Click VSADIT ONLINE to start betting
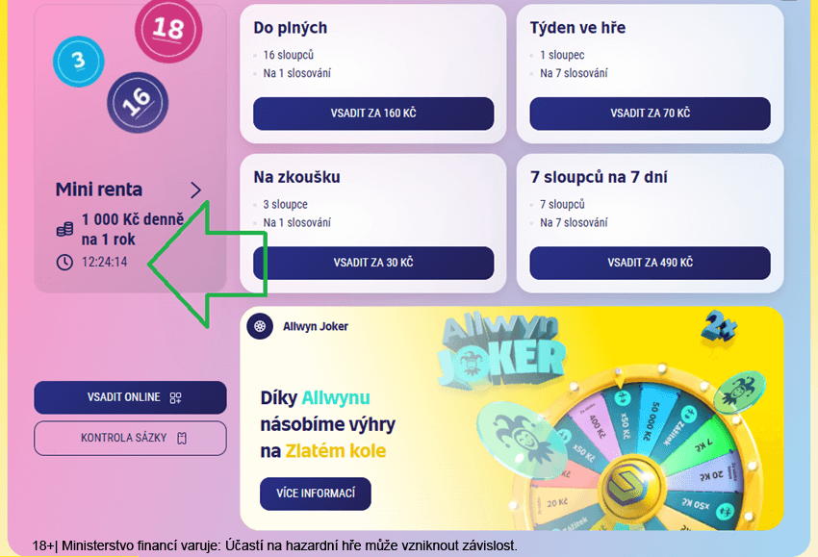 130,397
